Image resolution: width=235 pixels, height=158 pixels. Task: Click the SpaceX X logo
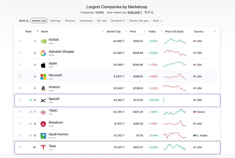(43, 101)
